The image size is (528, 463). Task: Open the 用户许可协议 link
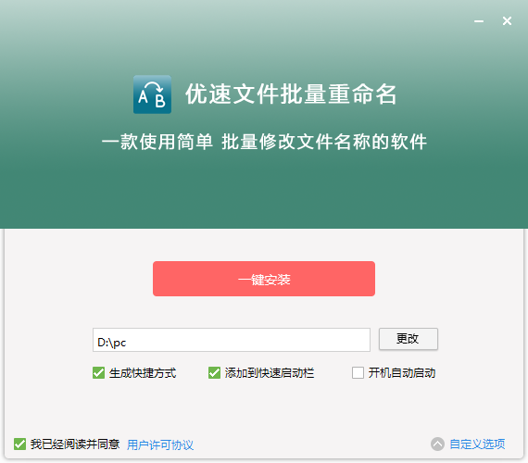(160, 444)
